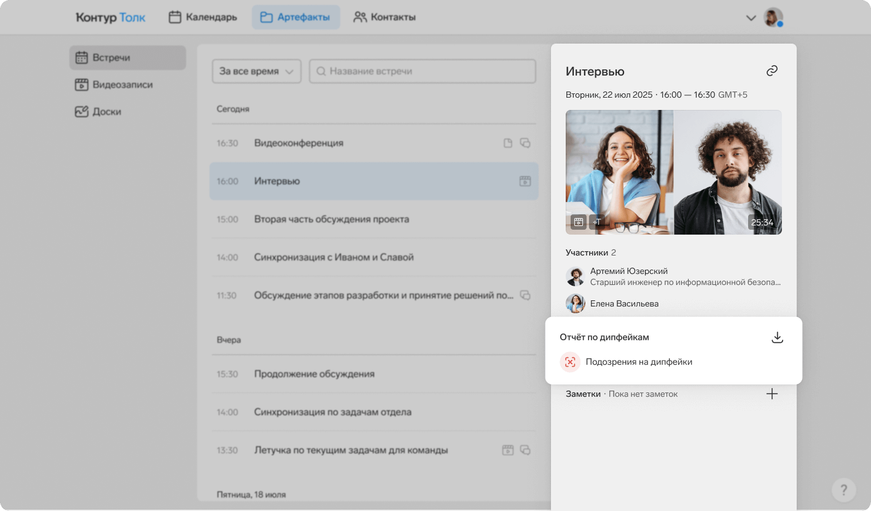
Task: Add a note with the plus icon
Action: pos(772,394)
